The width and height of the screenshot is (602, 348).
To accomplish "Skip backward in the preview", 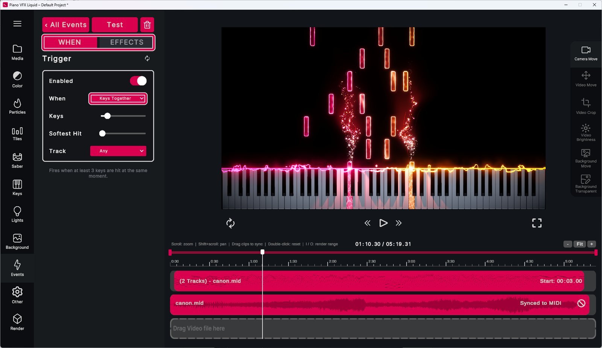I will (x=368, y=223).
